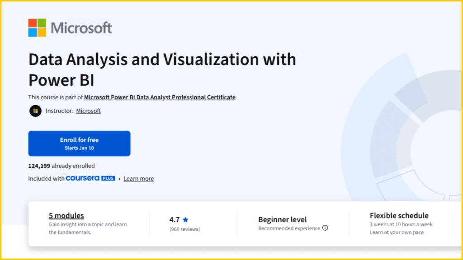This screenshot has height=260, width=463.
Task: Click the course title heading
Action: pos(162,70)
